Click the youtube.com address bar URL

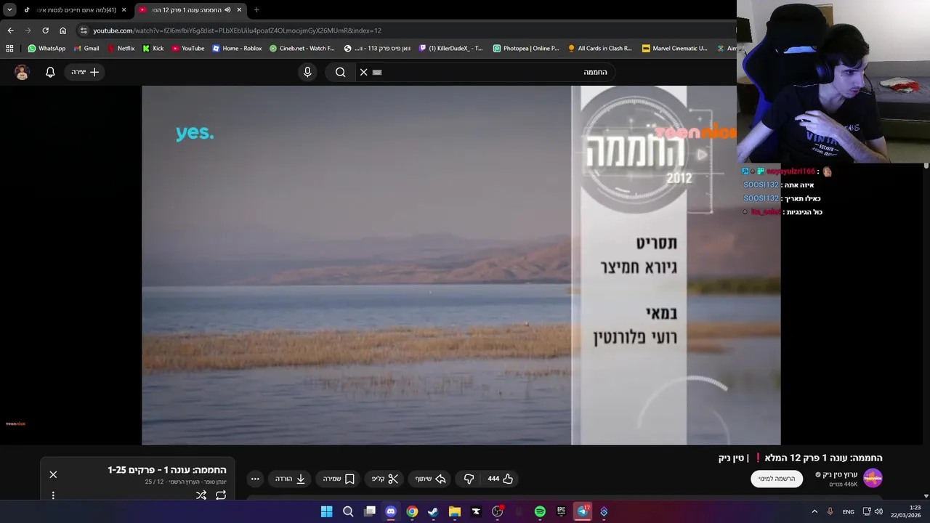[x=237, y=31]
